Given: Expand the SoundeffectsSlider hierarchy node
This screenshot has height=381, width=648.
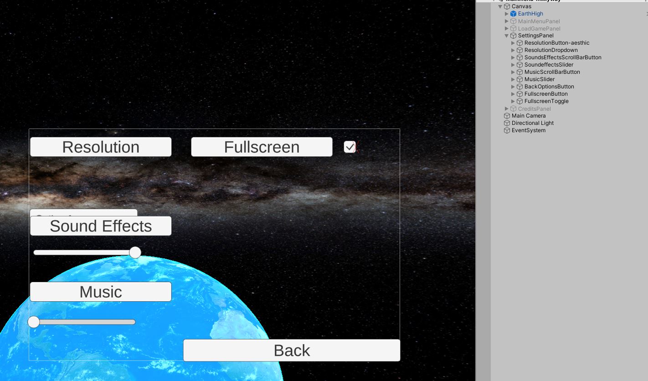Looking at the screenshot, I should pos(513,65).
